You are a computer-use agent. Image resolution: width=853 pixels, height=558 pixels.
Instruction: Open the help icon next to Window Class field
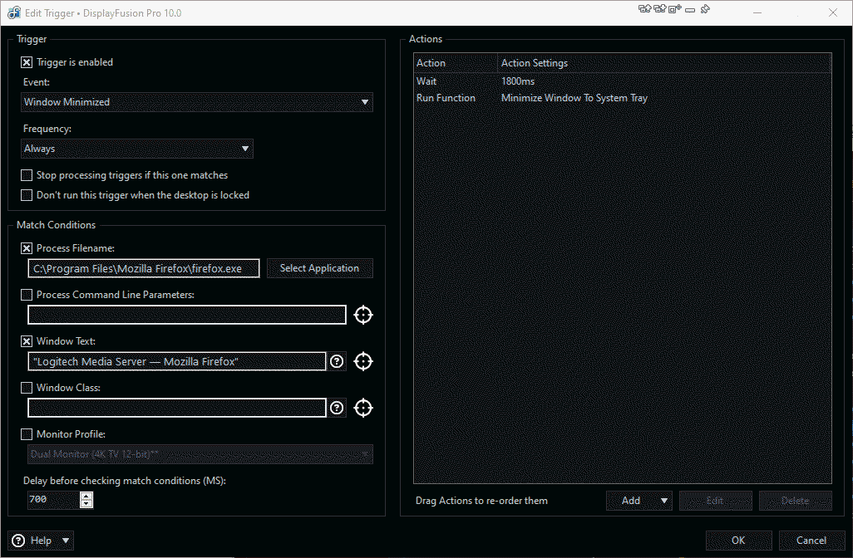337,408
